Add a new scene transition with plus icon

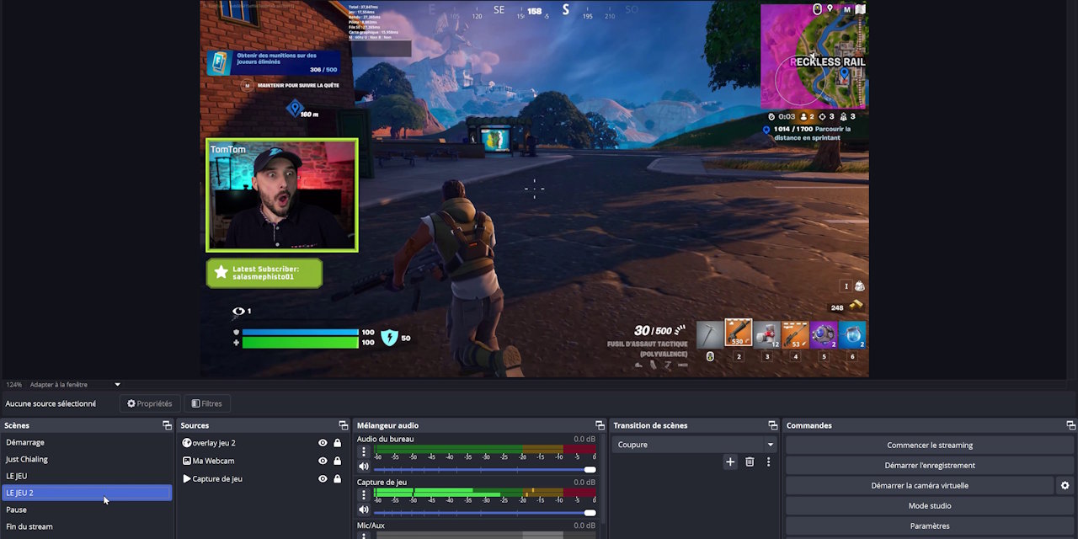pyautogui.click(x=730, y=462)
